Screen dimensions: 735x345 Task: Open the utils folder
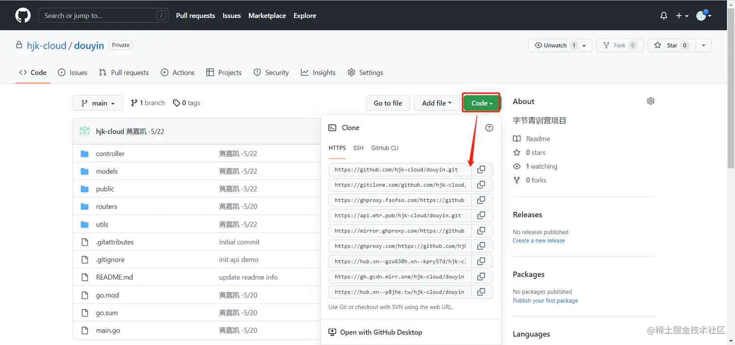102,224
